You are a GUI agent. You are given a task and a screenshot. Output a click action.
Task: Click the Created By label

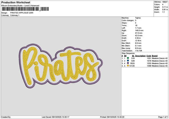point(6,117)
